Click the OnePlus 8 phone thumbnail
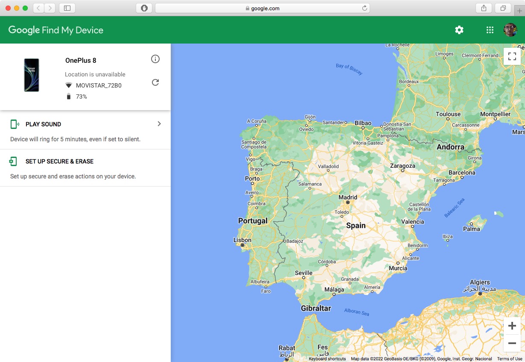The image size is (525, 362). tap(32, 75)
